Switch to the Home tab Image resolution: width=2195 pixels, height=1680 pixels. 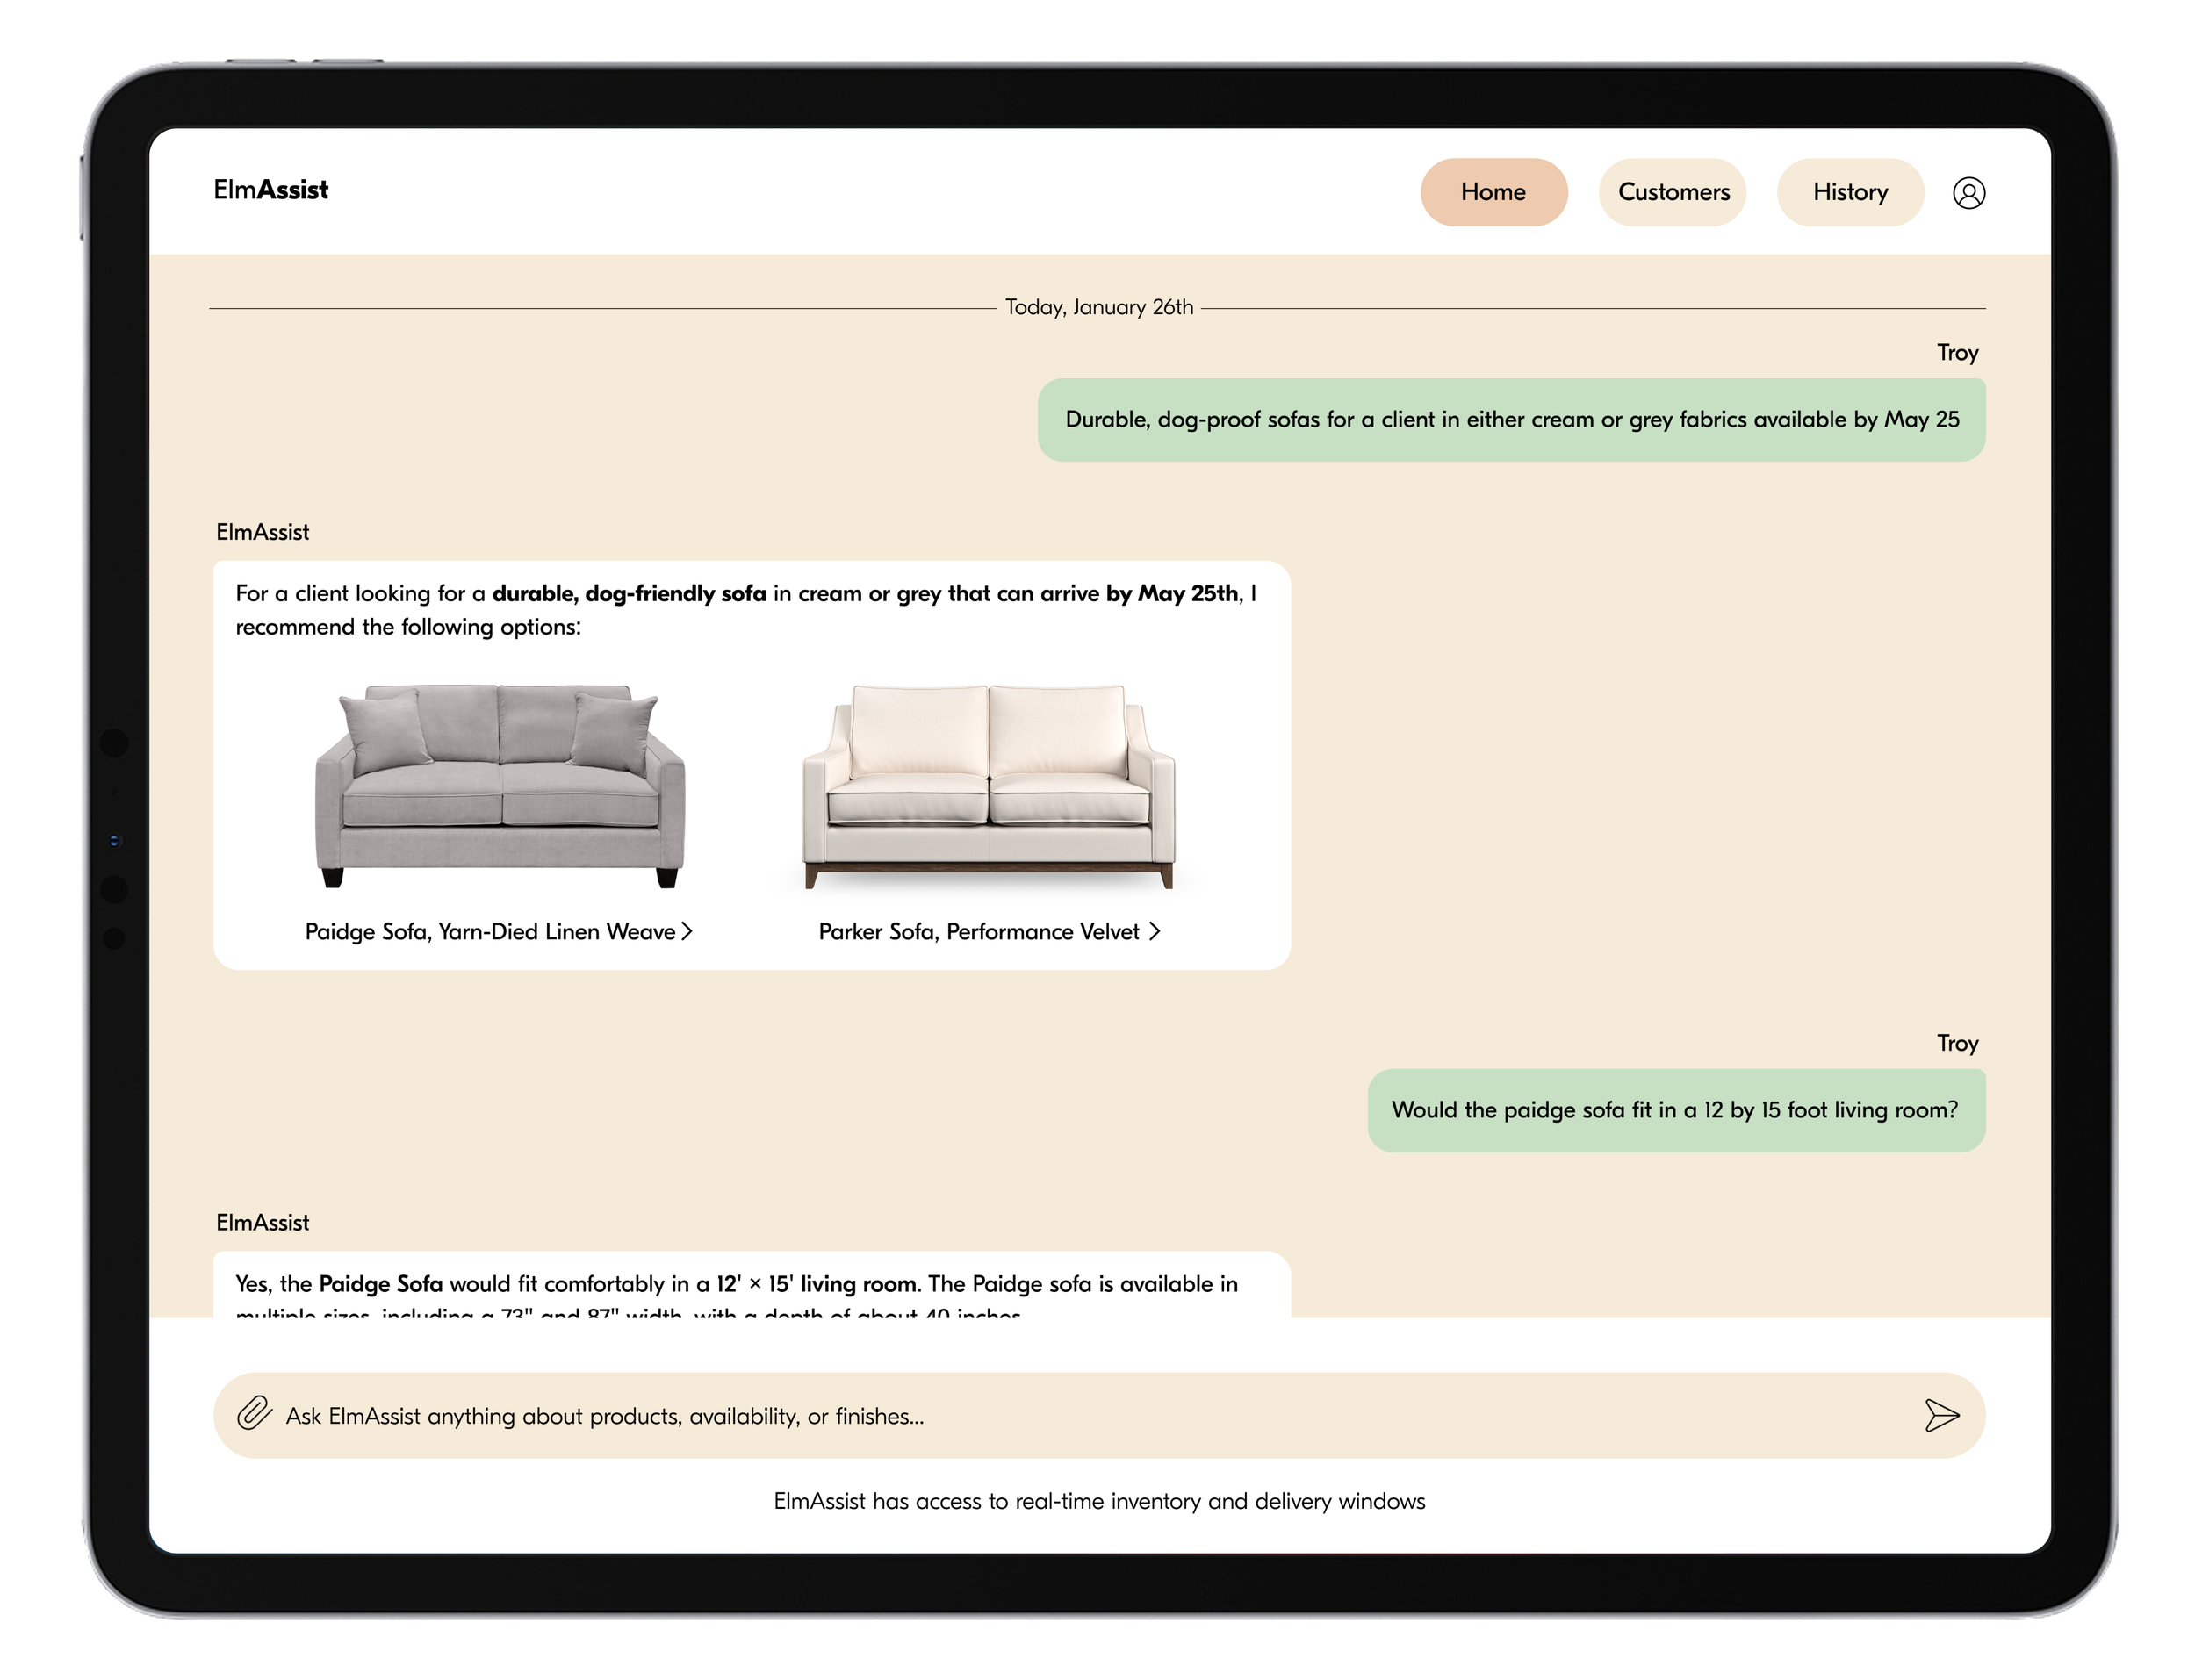(1492, 192)
